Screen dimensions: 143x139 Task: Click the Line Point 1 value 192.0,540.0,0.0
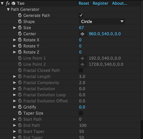(x=105, y=58)
